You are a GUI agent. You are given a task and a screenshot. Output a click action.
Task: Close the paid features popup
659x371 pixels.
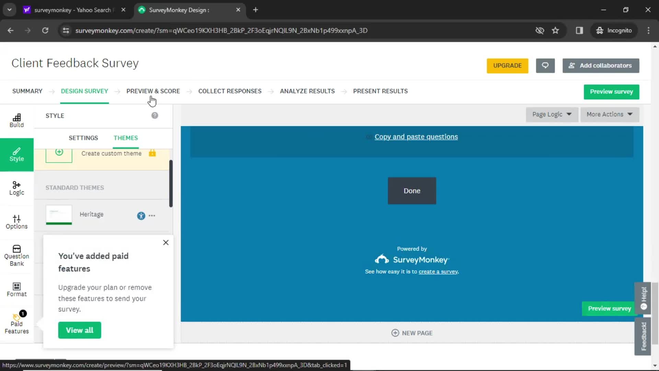[x=166, y=242]
